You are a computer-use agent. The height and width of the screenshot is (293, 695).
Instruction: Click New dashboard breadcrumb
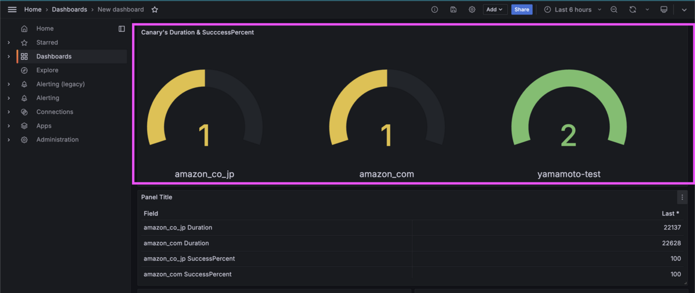[x=120, y=10]
